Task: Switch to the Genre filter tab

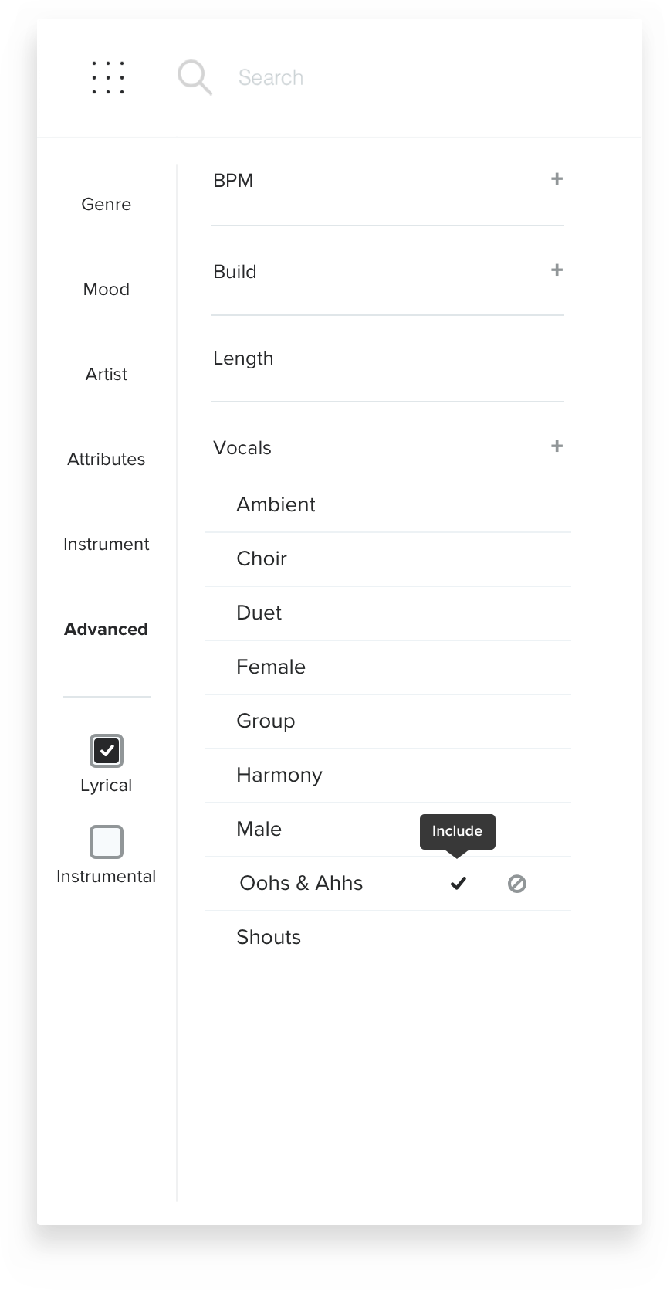Action: pos(106,204)
